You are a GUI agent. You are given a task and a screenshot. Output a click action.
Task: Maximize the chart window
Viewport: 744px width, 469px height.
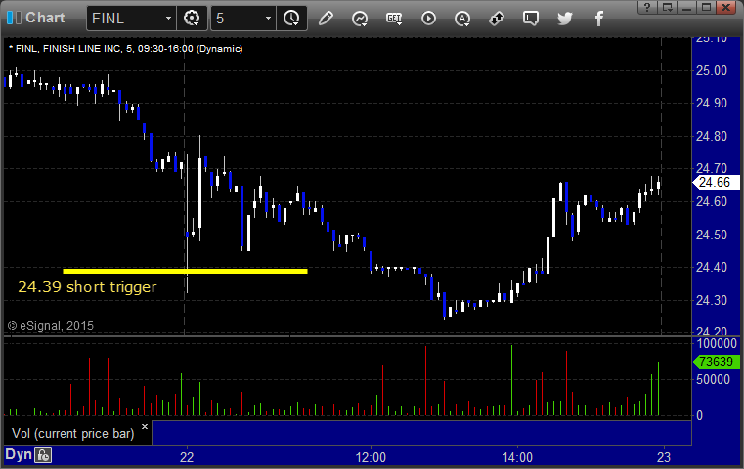[x=706, y=7]
